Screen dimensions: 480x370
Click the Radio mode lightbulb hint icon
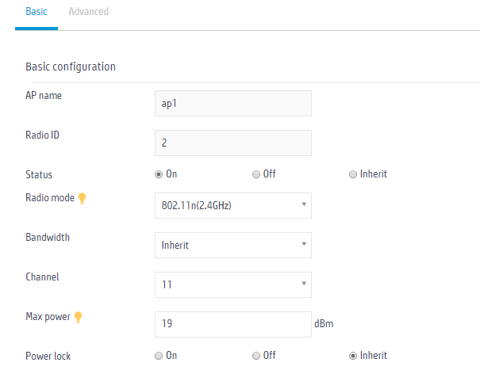(x=82, y=198)
